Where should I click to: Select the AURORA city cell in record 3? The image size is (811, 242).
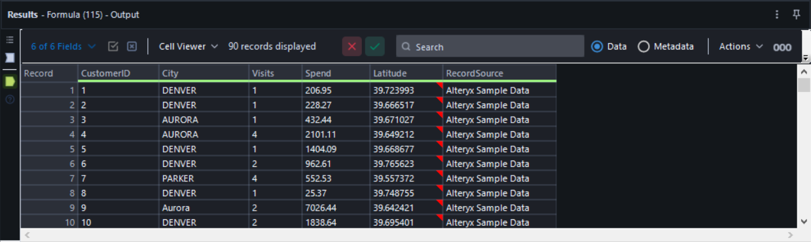(x=204, y=120)
